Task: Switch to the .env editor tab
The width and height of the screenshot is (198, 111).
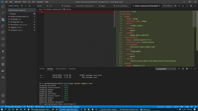Action: pos(49,6)
